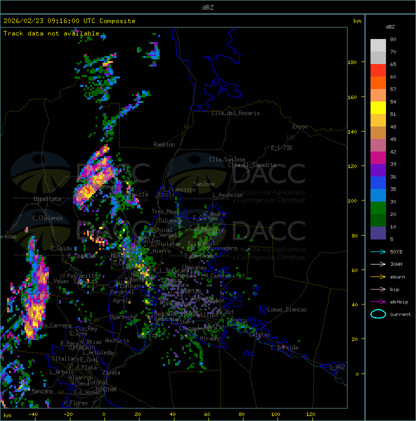The width and height of the screenshot is (416, 421).
Task: Select the tan 48-45 dBZ swatch
Action: (x=378, y=132)
